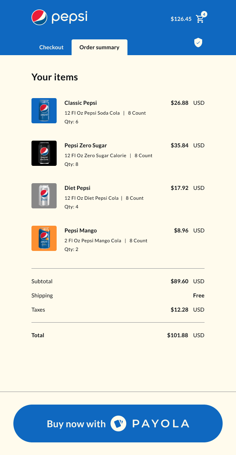This screenshot has width=236, height=455.
Task: Click the Payola logo icon
Action: (x=118, y=423)
